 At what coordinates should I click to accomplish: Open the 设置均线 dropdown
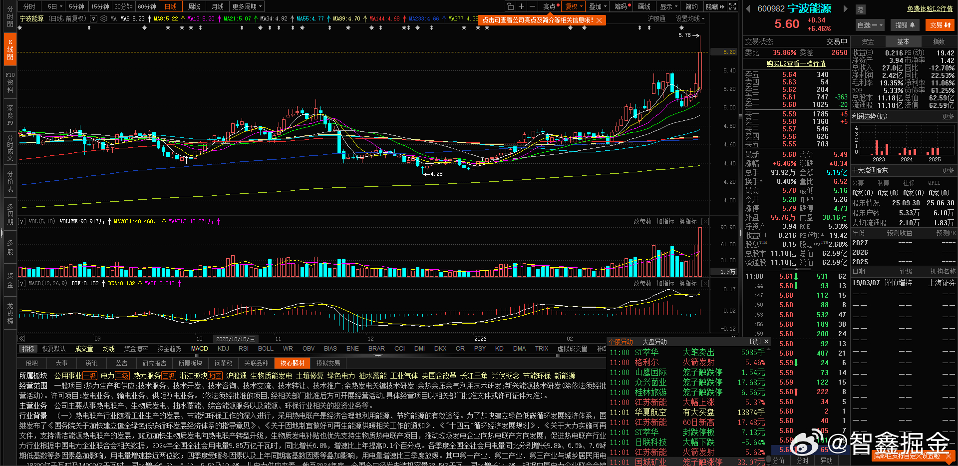click(x=690, y=18)
